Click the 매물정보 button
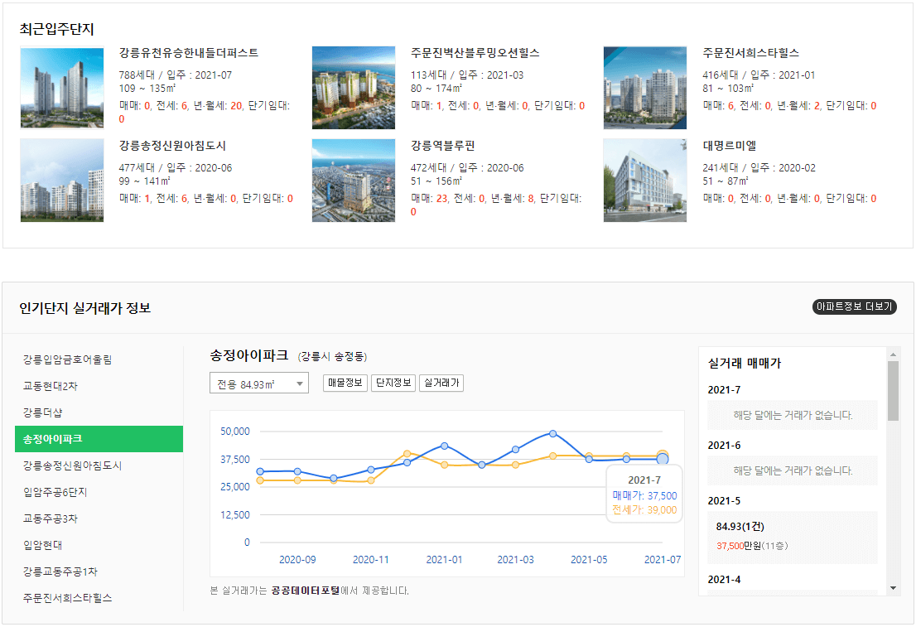 click(x=345, y=383)
